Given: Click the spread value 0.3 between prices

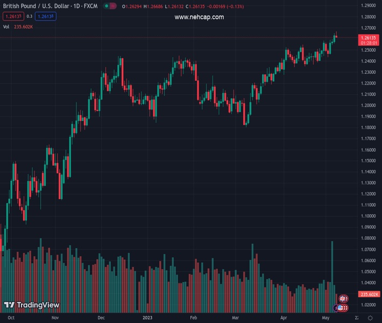Looking at the screenshot, I should [29, 16].
